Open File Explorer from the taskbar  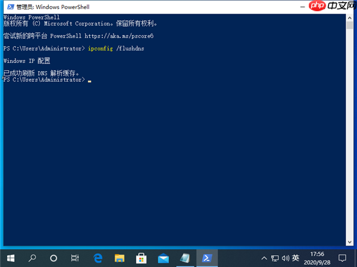click(x=120, y=258)
